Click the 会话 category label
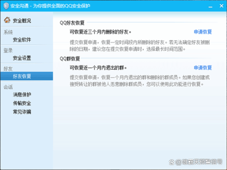 tap(8, 87)
